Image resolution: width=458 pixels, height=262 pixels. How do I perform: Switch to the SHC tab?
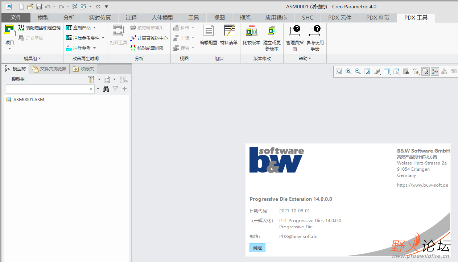point(308,17)
